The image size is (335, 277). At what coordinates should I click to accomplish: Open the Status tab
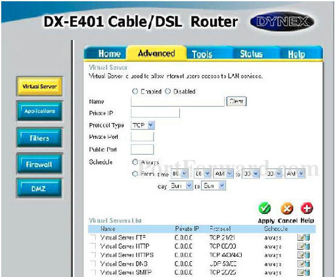[x=251, y=54]
